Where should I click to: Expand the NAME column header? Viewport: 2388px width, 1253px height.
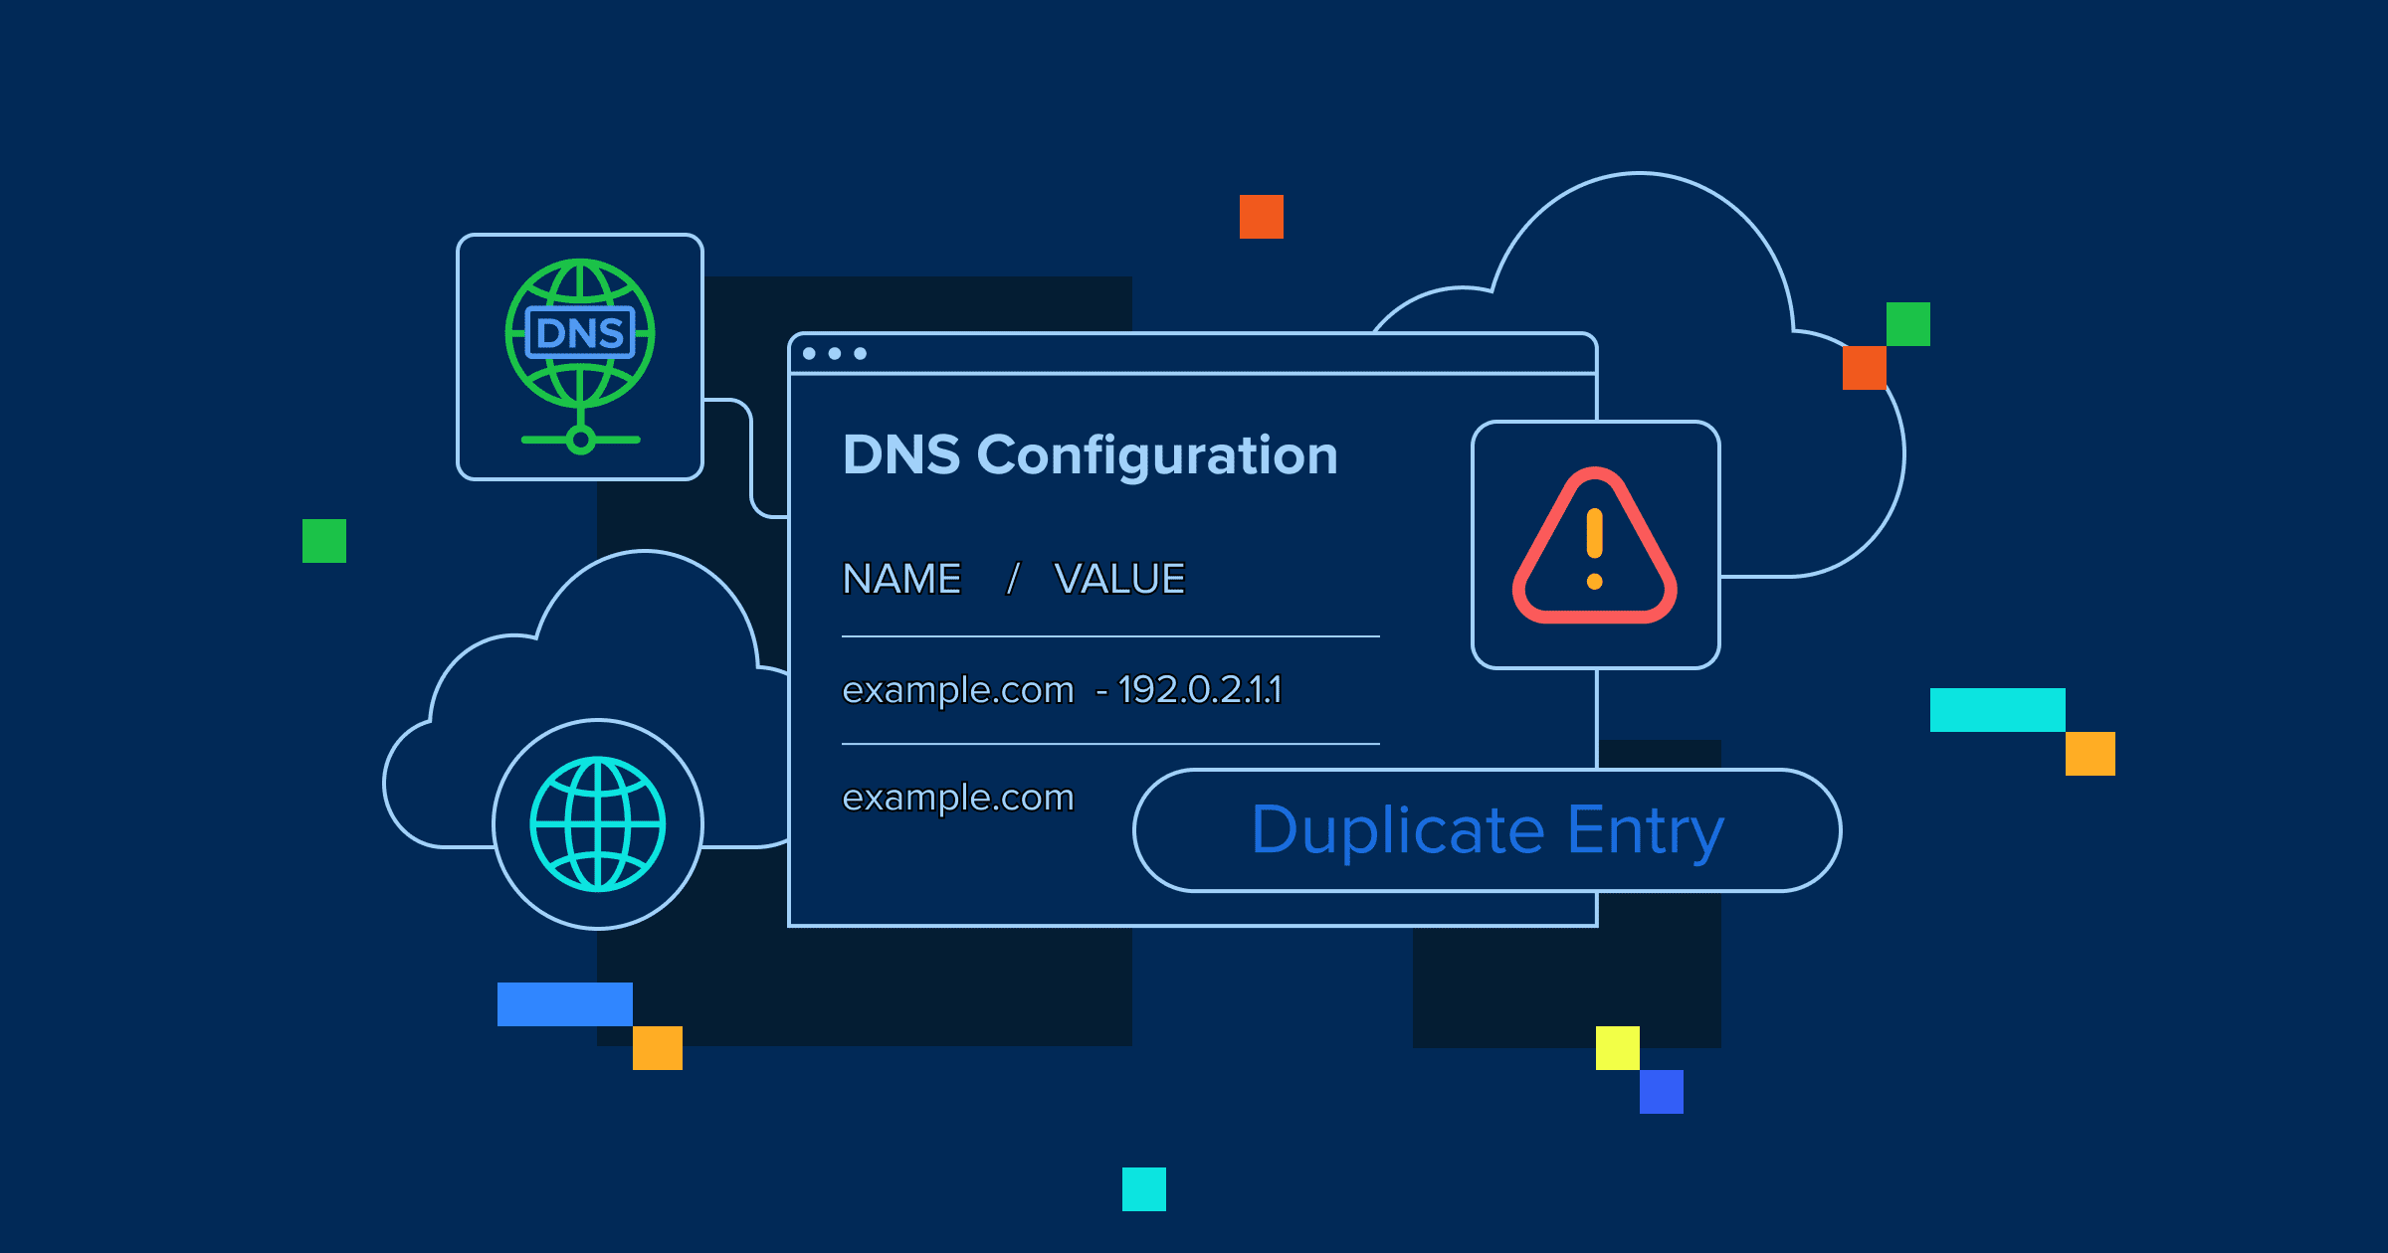pyautogui.click(x=900, y=578)
